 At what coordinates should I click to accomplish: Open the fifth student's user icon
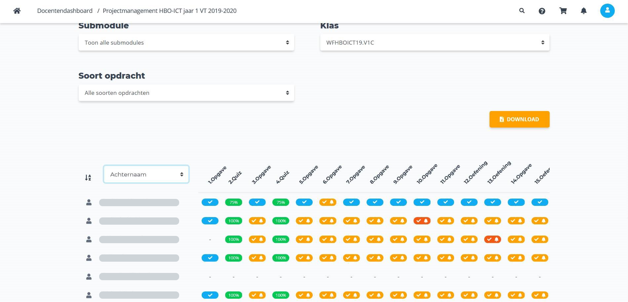coord(89,277)
